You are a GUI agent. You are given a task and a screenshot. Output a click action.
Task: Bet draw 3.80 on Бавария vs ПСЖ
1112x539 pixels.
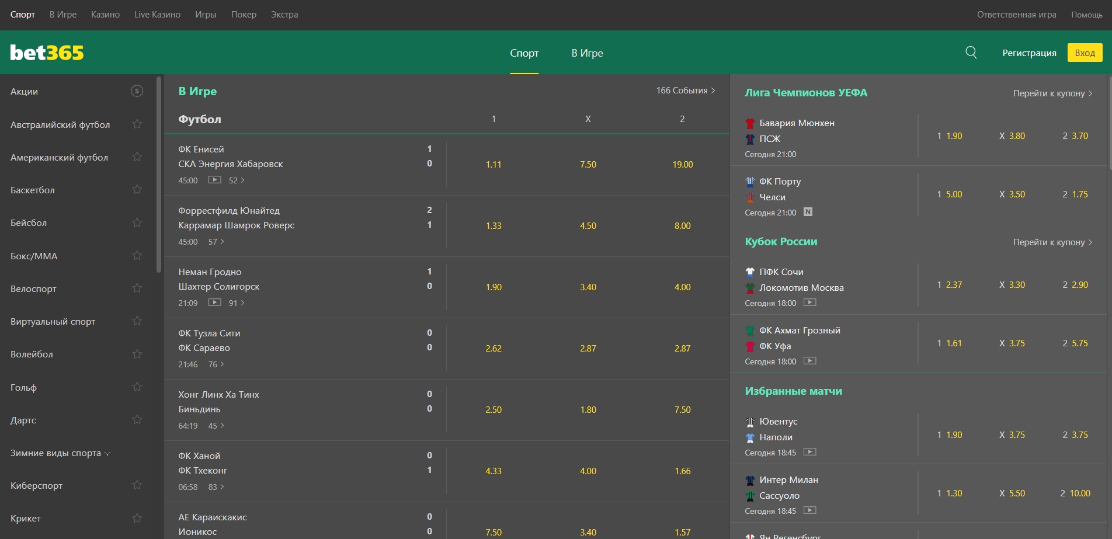[x=1012, y=136]
